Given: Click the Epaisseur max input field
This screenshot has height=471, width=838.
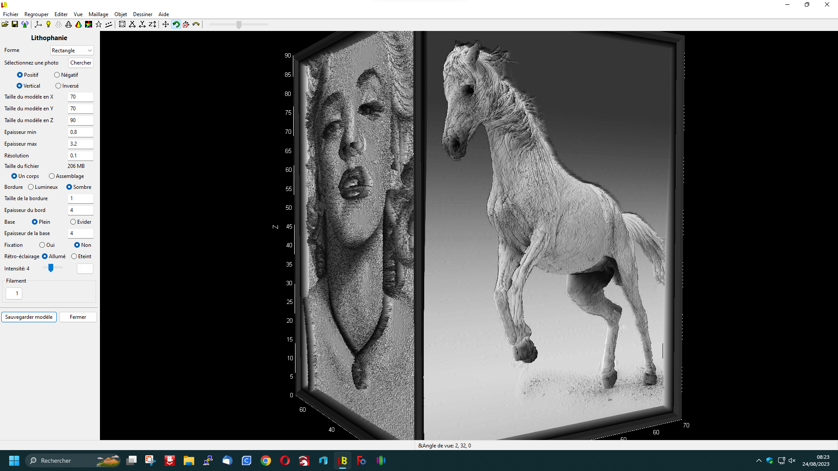Looking at the screenshot, I should coord(81,144).
